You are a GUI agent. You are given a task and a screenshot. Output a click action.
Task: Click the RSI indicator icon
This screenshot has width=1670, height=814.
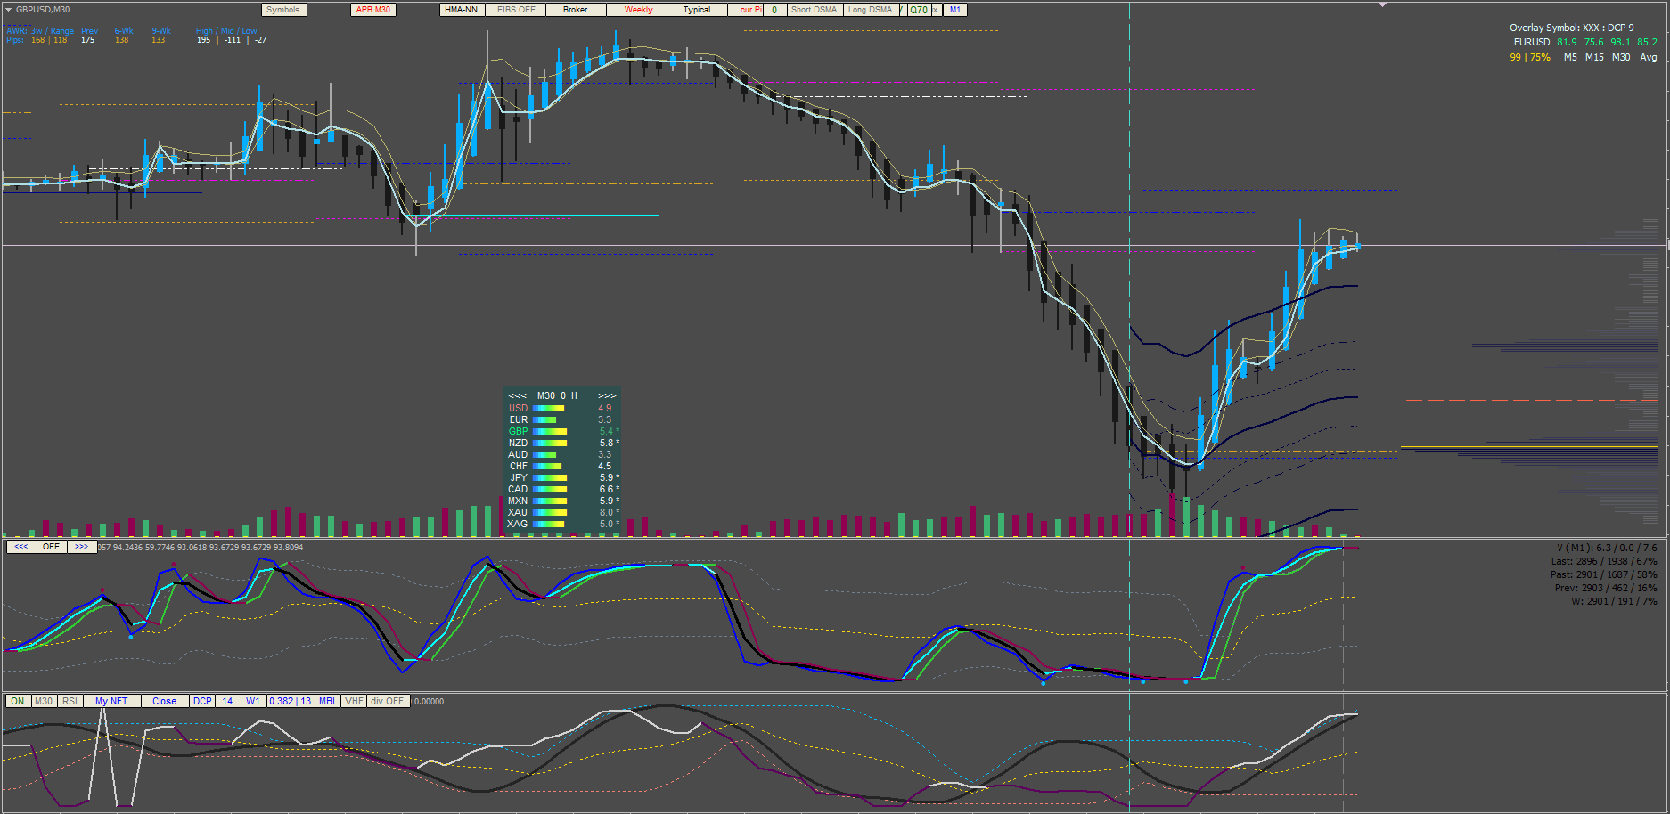[x=69, y=701]
